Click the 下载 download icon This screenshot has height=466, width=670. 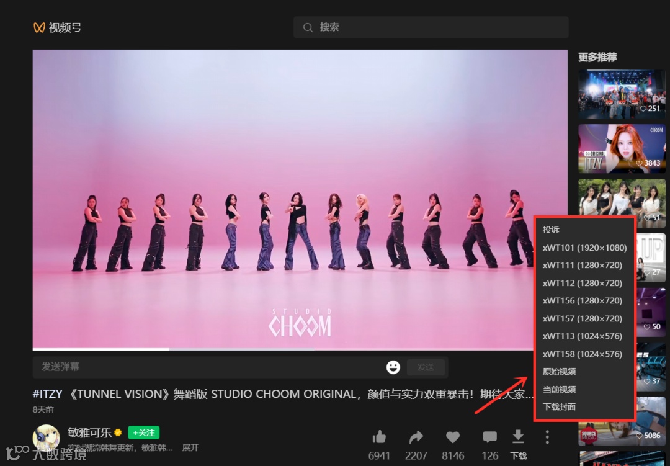click(518, 437)
